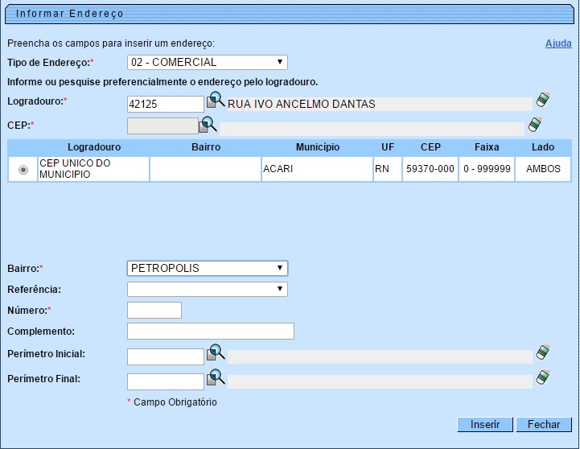Click the Logradouro search magnifier icon
The width and height of the screenshot is (580, 449).
point(216,101)
